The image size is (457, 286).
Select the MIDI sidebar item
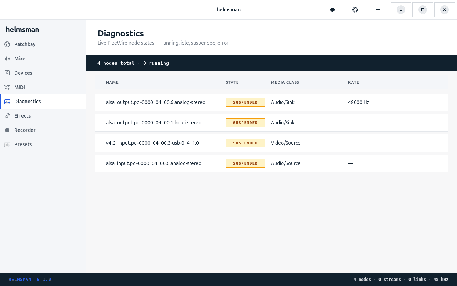[43, 87]
